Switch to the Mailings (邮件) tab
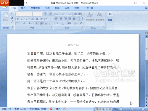148x111 pixels. (x=57, y=8)
